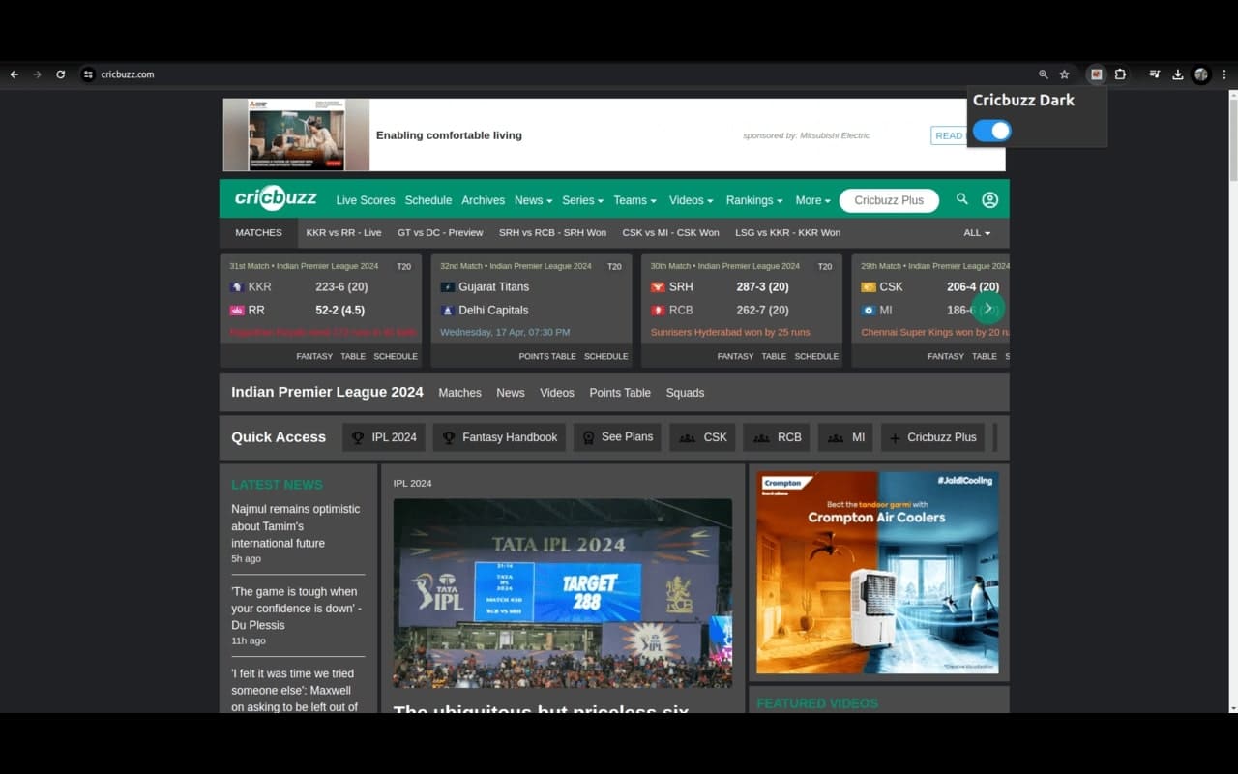Open Squads under Indian Premier League 2024

coord(685,393)
